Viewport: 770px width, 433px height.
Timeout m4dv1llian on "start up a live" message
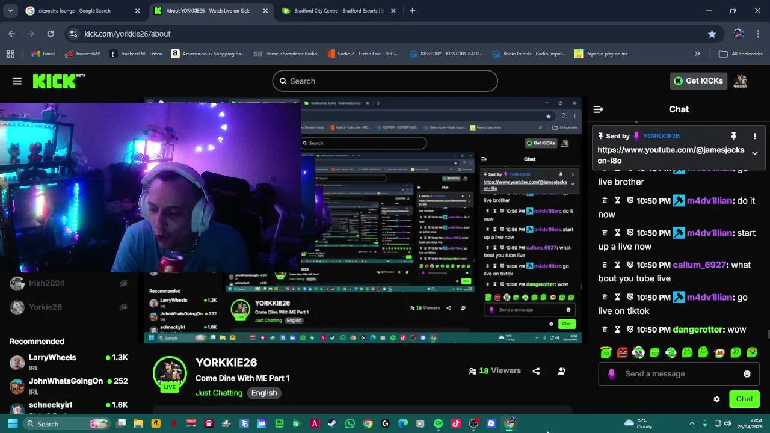[617, 233]
